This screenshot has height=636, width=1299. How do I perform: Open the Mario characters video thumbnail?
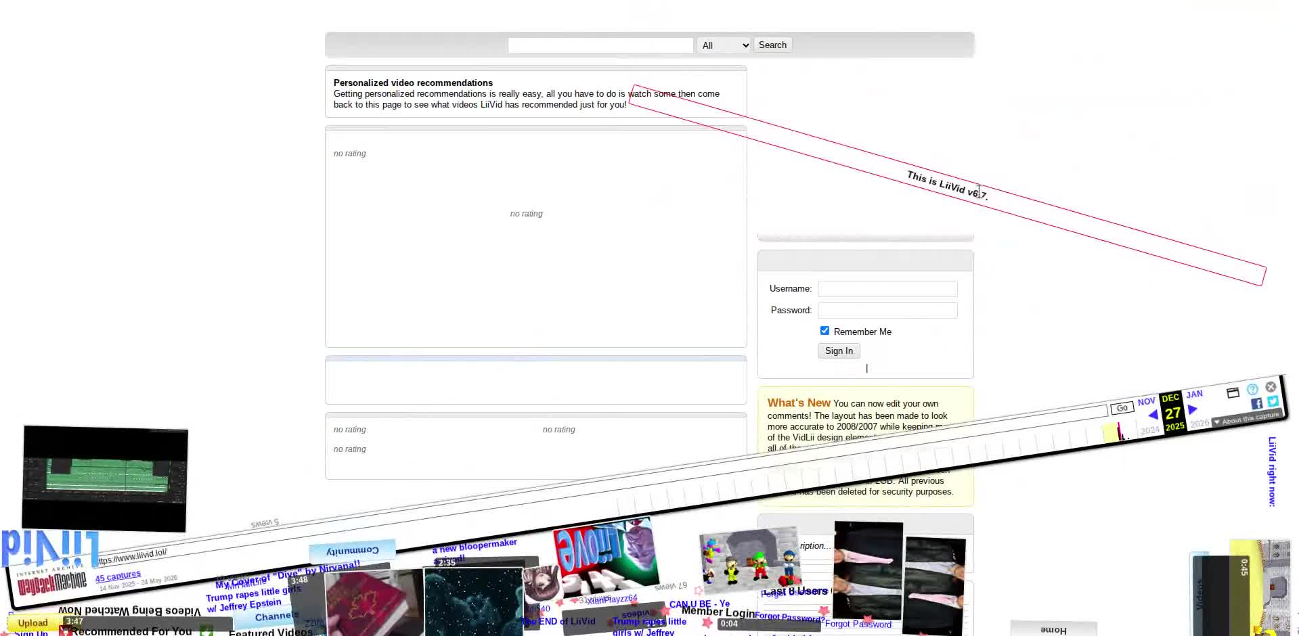(x=749, y=559)
